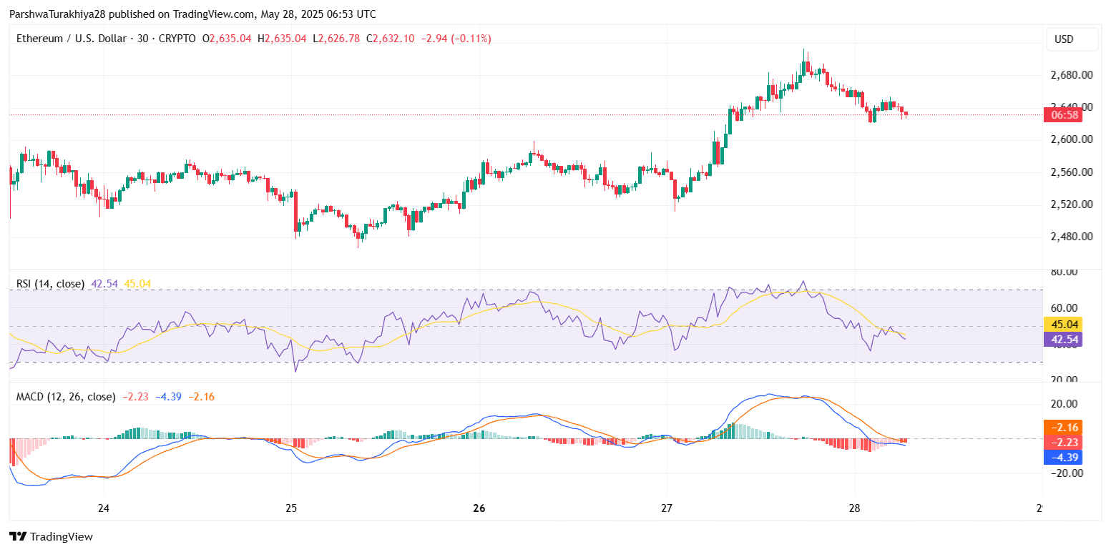
Task: Click the -2.94 (-0.11%) change value
Action: [x=456, y=39]
